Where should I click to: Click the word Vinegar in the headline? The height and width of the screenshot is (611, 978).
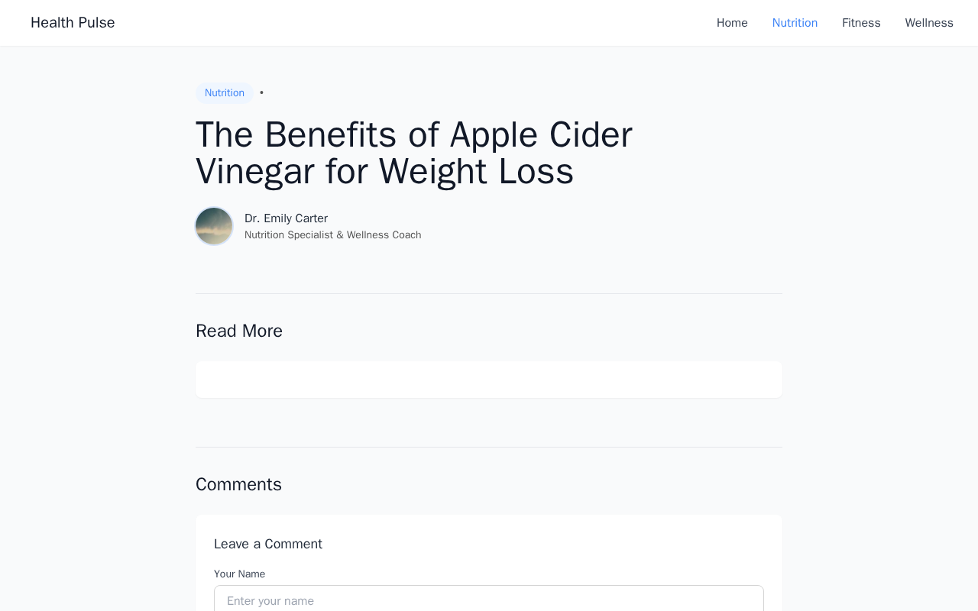255,171
